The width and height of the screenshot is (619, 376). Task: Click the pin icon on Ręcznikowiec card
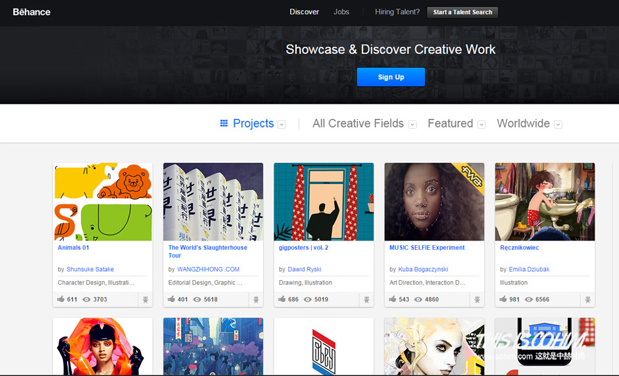tap(587, 300)
